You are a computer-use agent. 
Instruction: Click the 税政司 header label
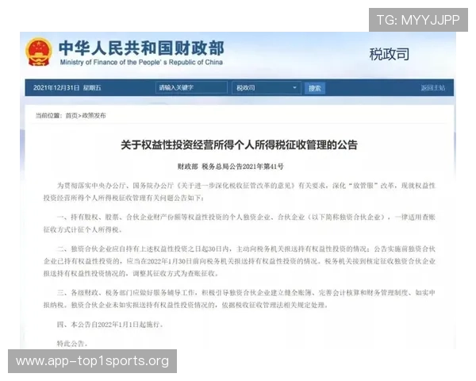click(x=390, y=55)
